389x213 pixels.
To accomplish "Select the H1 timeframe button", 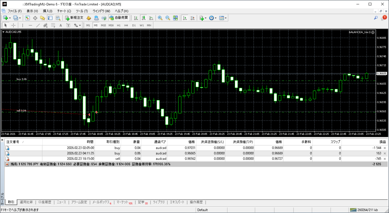I will point(119,25).
